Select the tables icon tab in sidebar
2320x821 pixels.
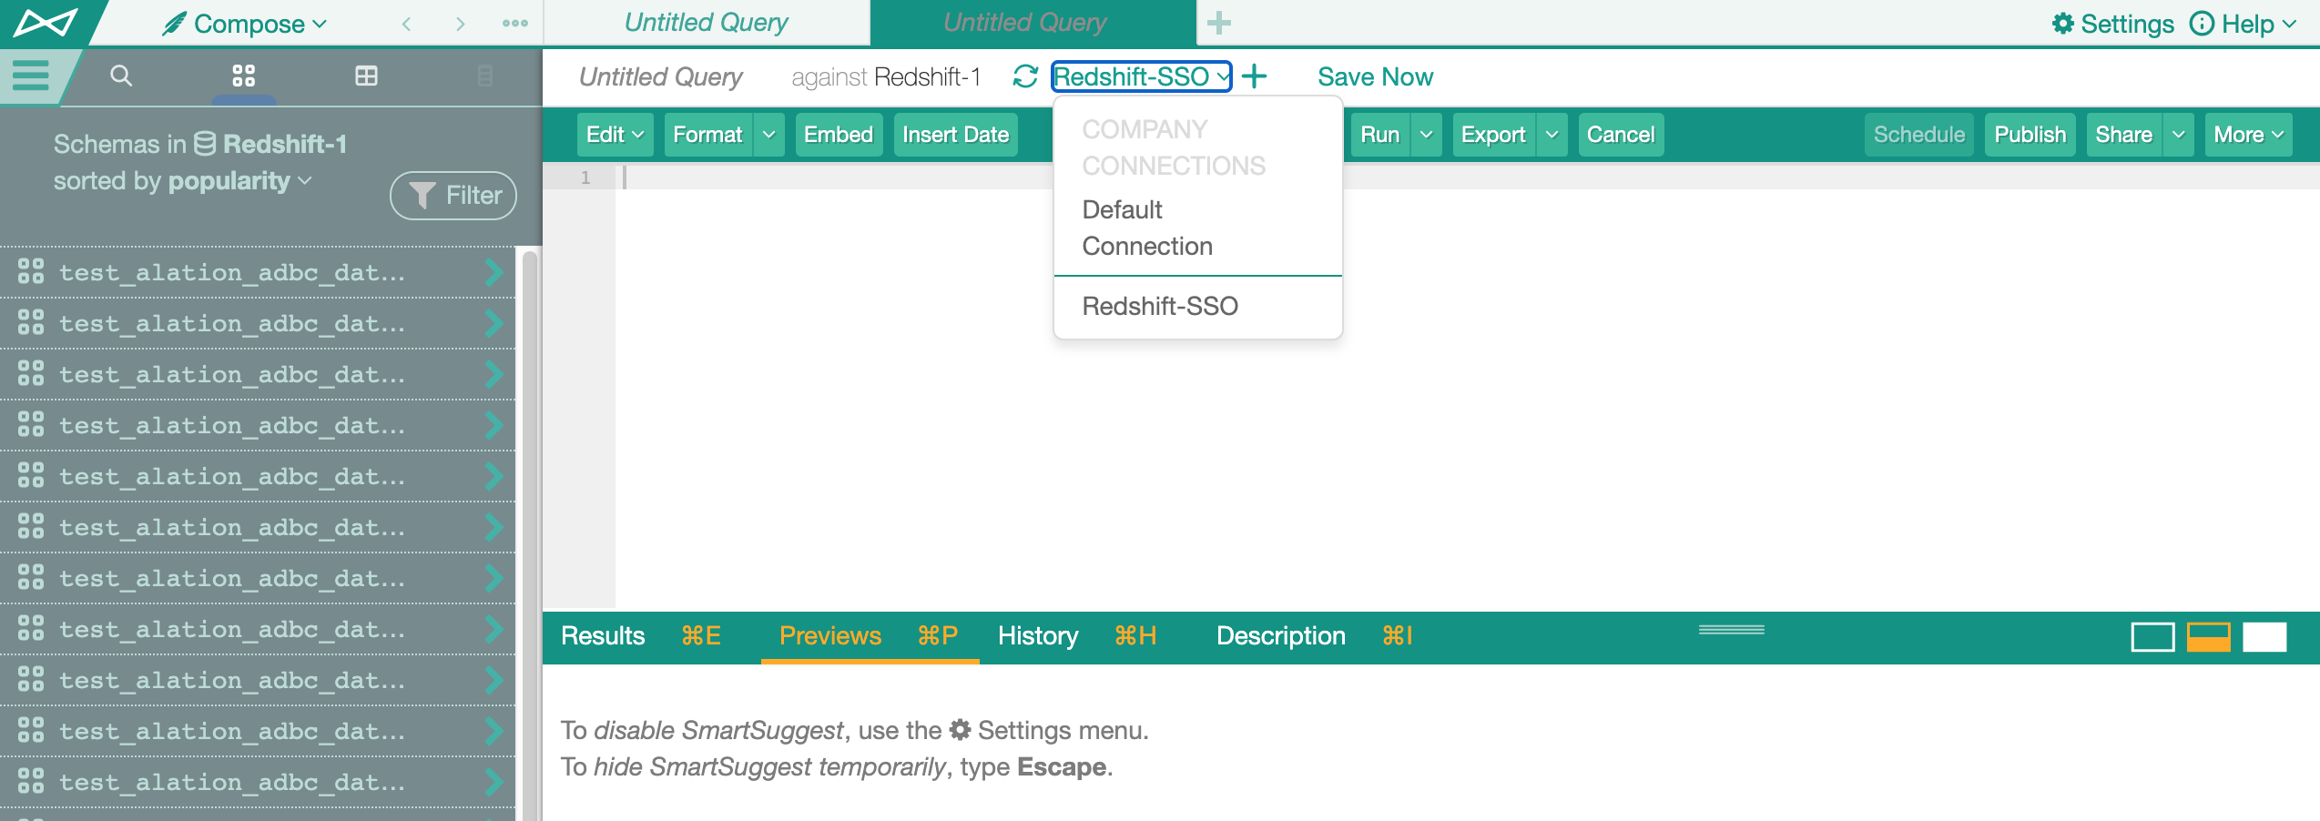(x=366, y=76)
